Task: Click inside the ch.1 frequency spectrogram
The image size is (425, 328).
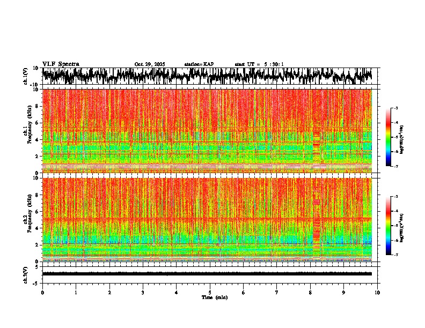Action: [207, 131]
